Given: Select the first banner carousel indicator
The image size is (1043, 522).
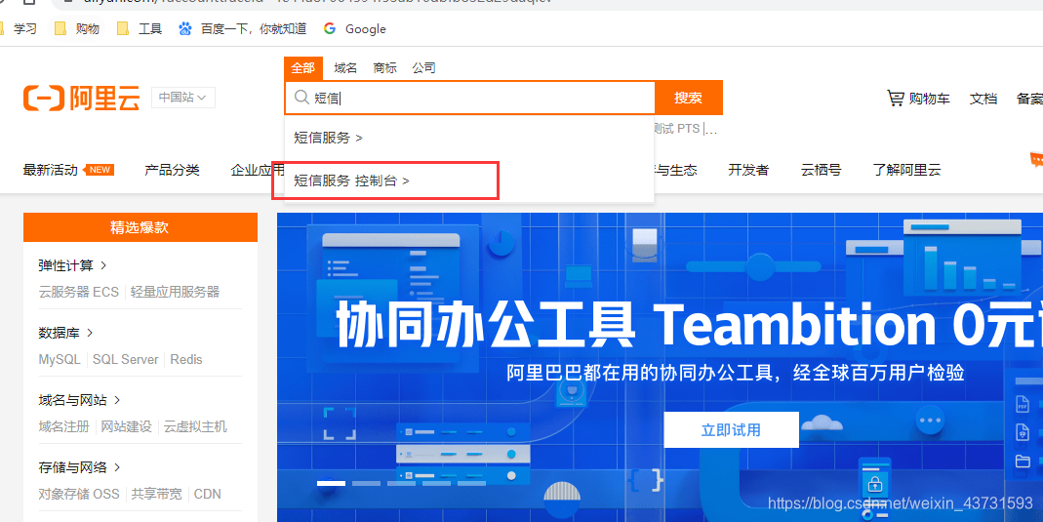Looking at the screenshot, I should pos(331,483).
